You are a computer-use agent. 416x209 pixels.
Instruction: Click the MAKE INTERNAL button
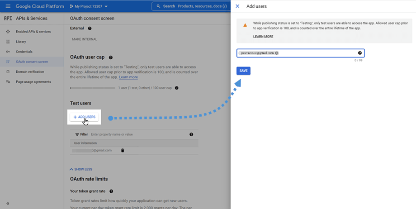coord(85,39)
